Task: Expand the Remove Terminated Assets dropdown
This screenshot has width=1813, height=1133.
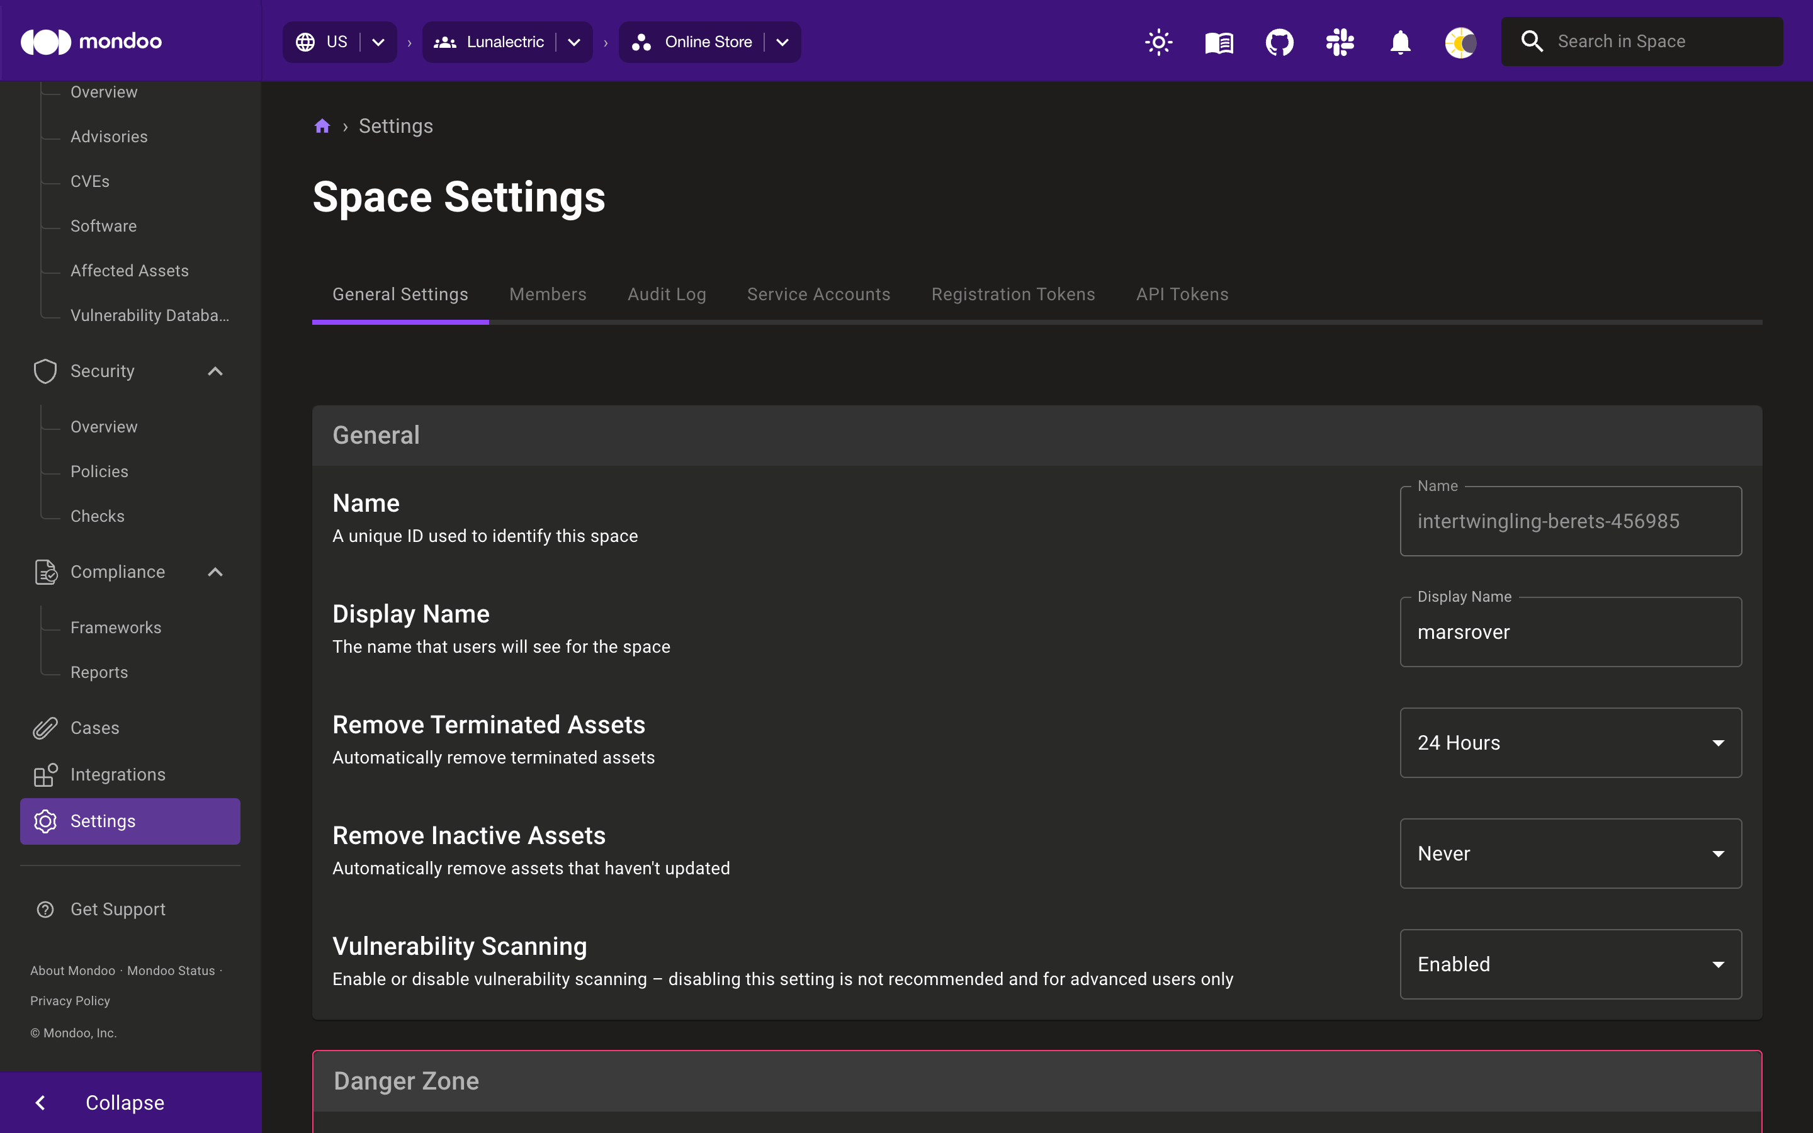Action: tap(1570, 743)
